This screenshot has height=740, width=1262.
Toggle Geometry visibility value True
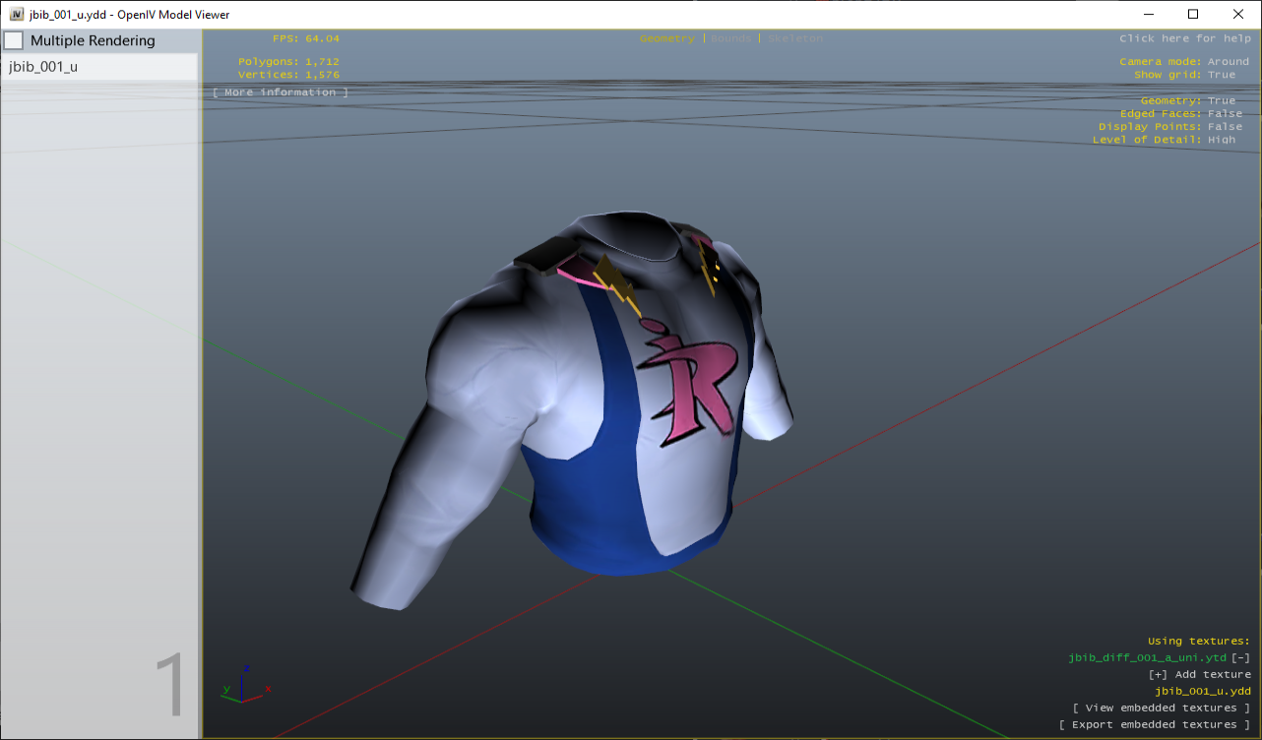1221,101
